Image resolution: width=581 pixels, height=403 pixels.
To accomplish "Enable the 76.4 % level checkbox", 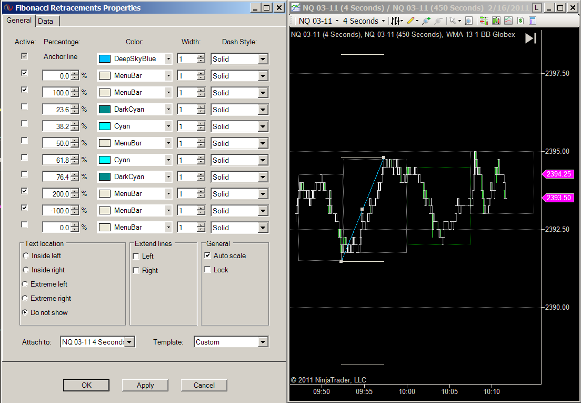I will pyautogui.click(x=24, y=174).
